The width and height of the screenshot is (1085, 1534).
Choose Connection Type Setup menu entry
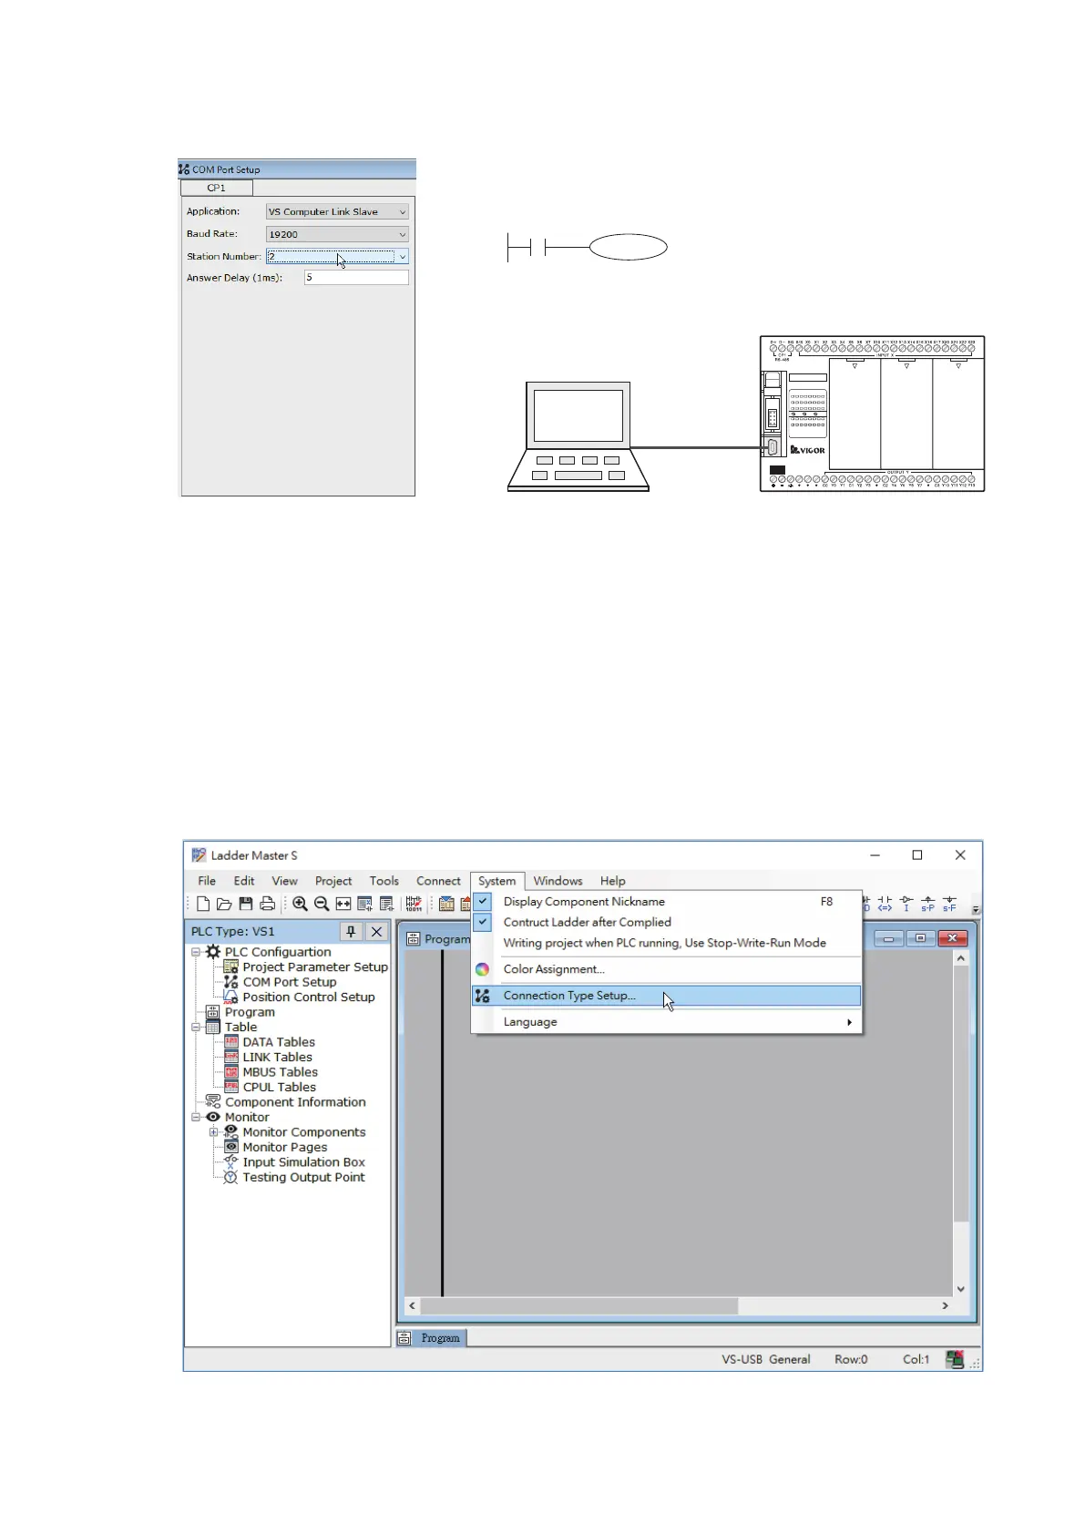665,996
